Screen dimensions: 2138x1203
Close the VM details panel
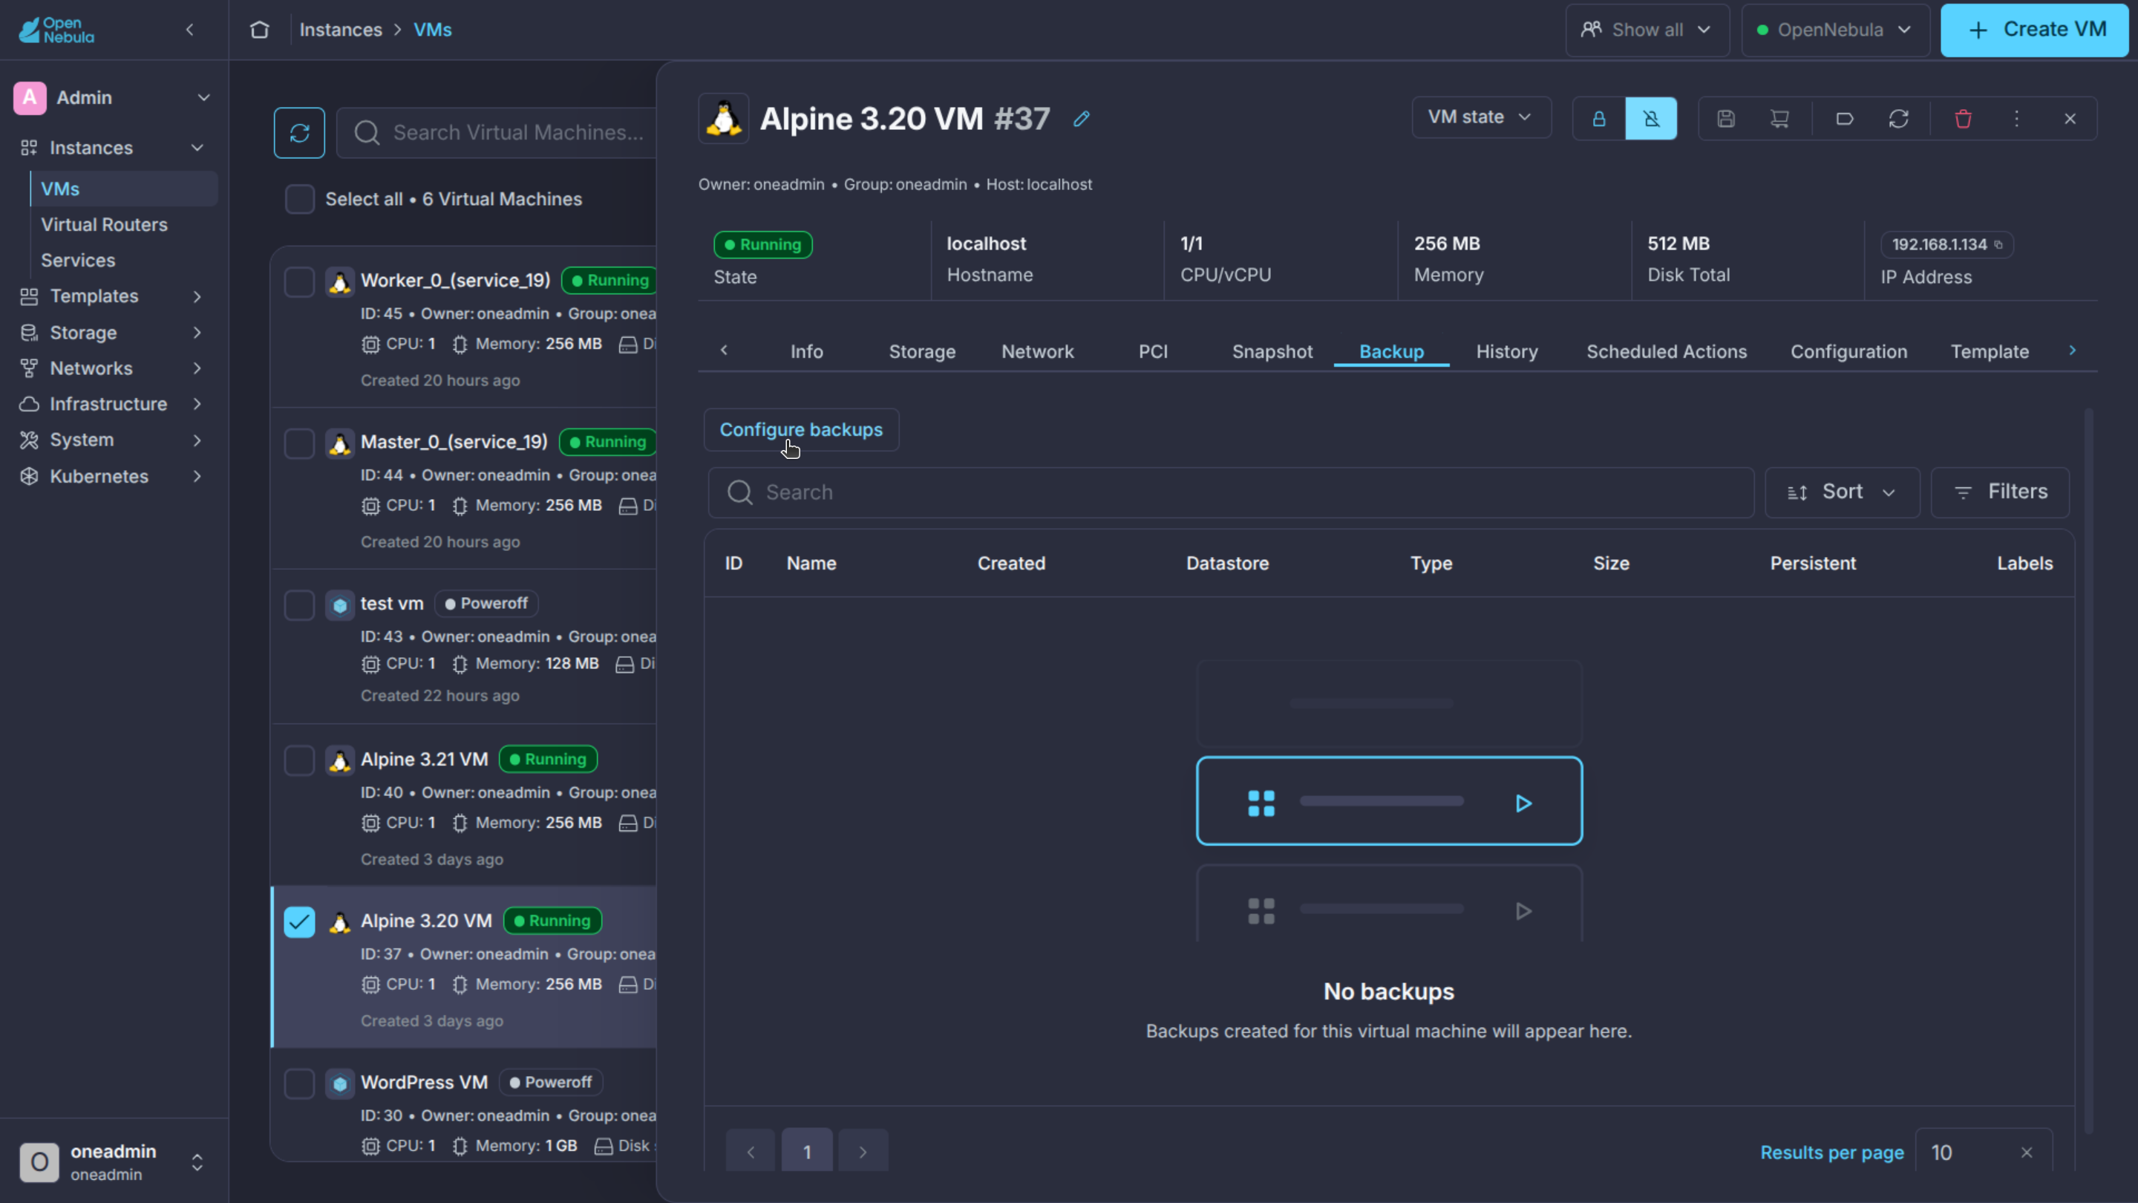point(2070,119)
